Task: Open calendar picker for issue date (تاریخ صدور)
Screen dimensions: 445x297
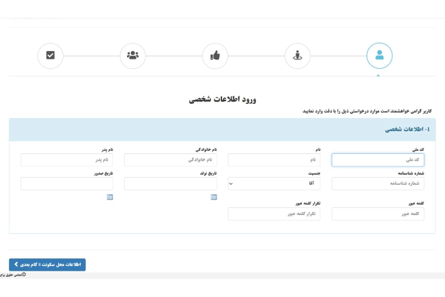Action: pyautogui.click(x=110, y=197)
